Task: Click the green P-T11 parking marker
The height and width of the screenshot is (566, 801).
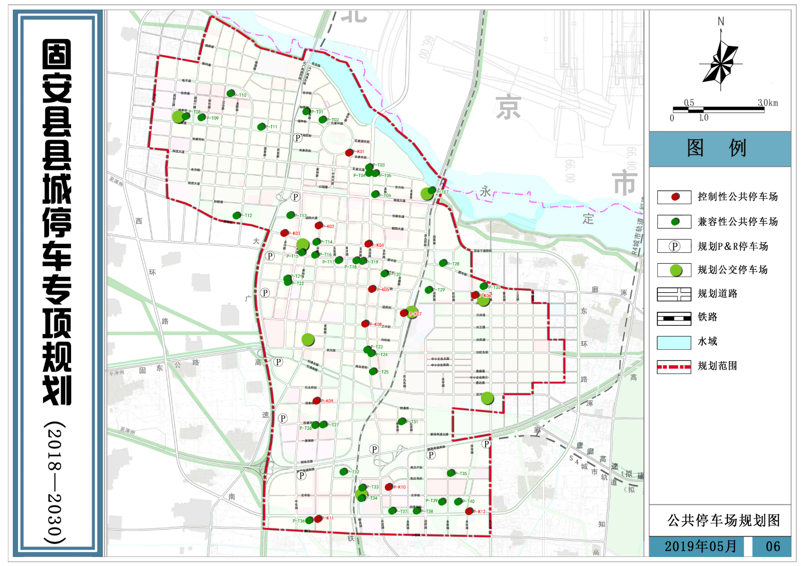Action: [x=261, y=127]
